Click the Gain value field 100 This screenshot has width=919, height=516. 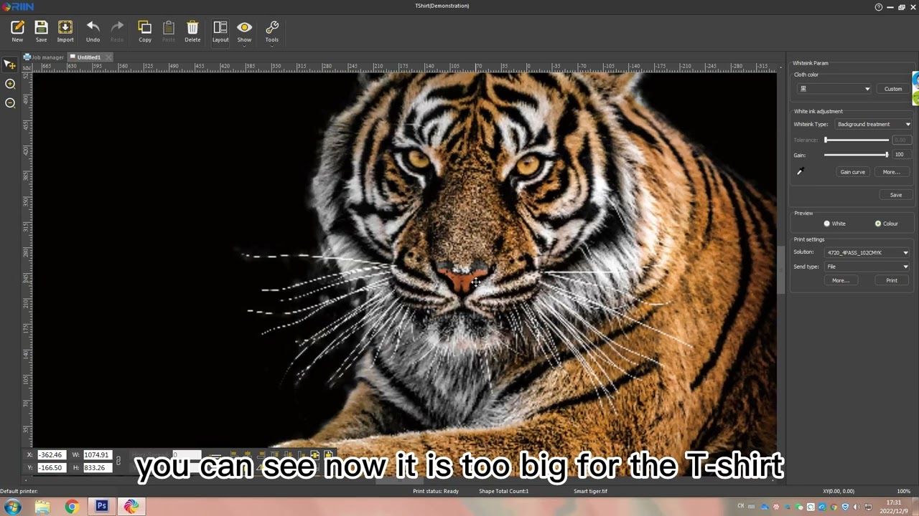900,155
